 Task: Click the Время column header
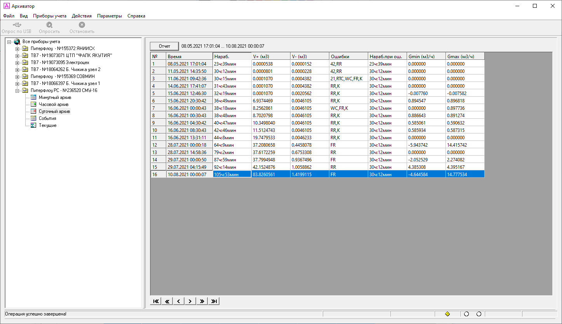point(190,56)
